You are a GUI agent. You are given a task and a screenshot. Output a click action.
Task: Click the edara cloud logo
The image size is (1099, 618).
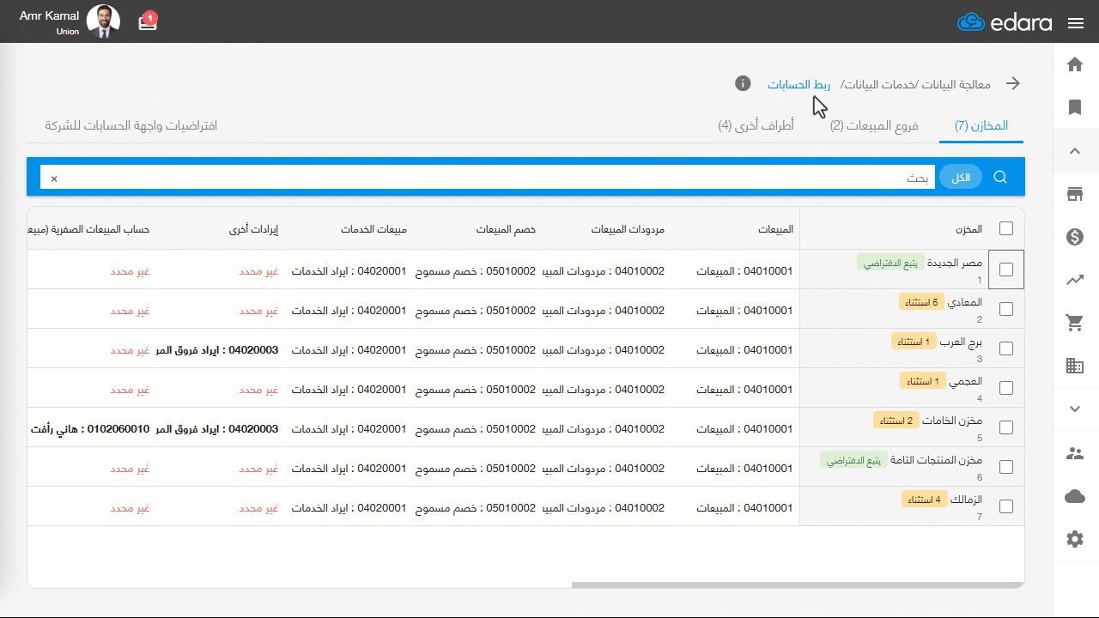coord(1005,22)
